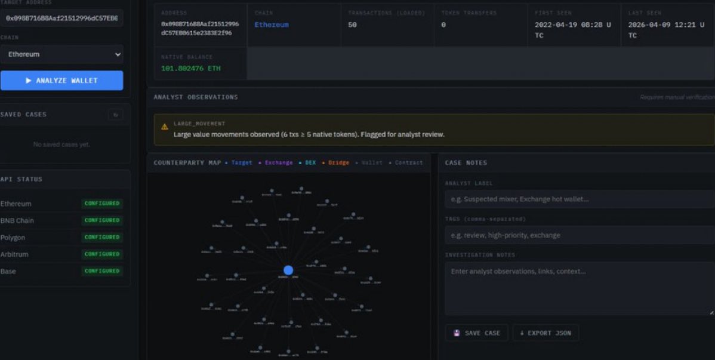Click the notes textarea corner grip handle

(x=712, y=313)
